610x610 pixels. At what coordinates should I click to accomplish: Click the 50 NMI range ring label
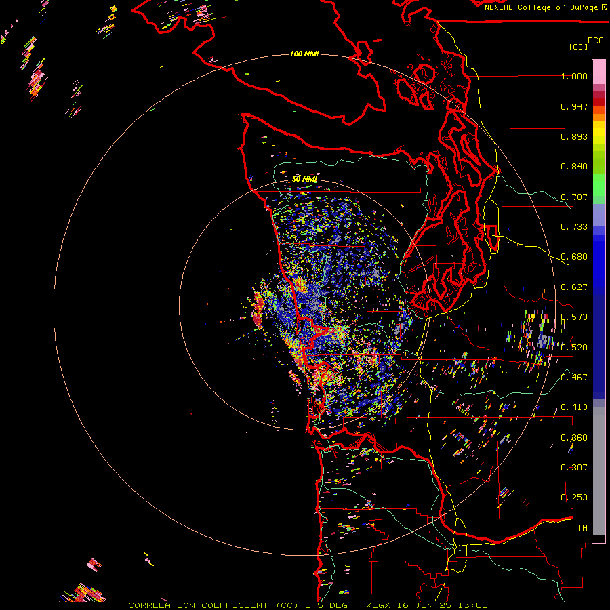[304, 179]
